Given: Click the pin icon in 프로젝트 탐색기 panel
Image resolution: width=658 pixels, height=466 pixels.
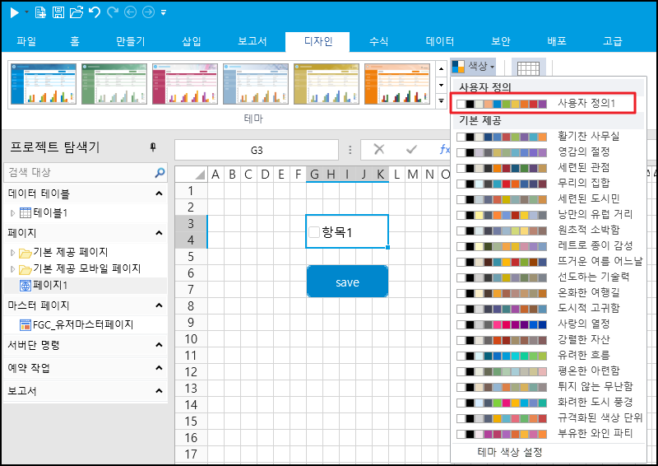Looking at the screenshot, I should (x=152, y=147).
